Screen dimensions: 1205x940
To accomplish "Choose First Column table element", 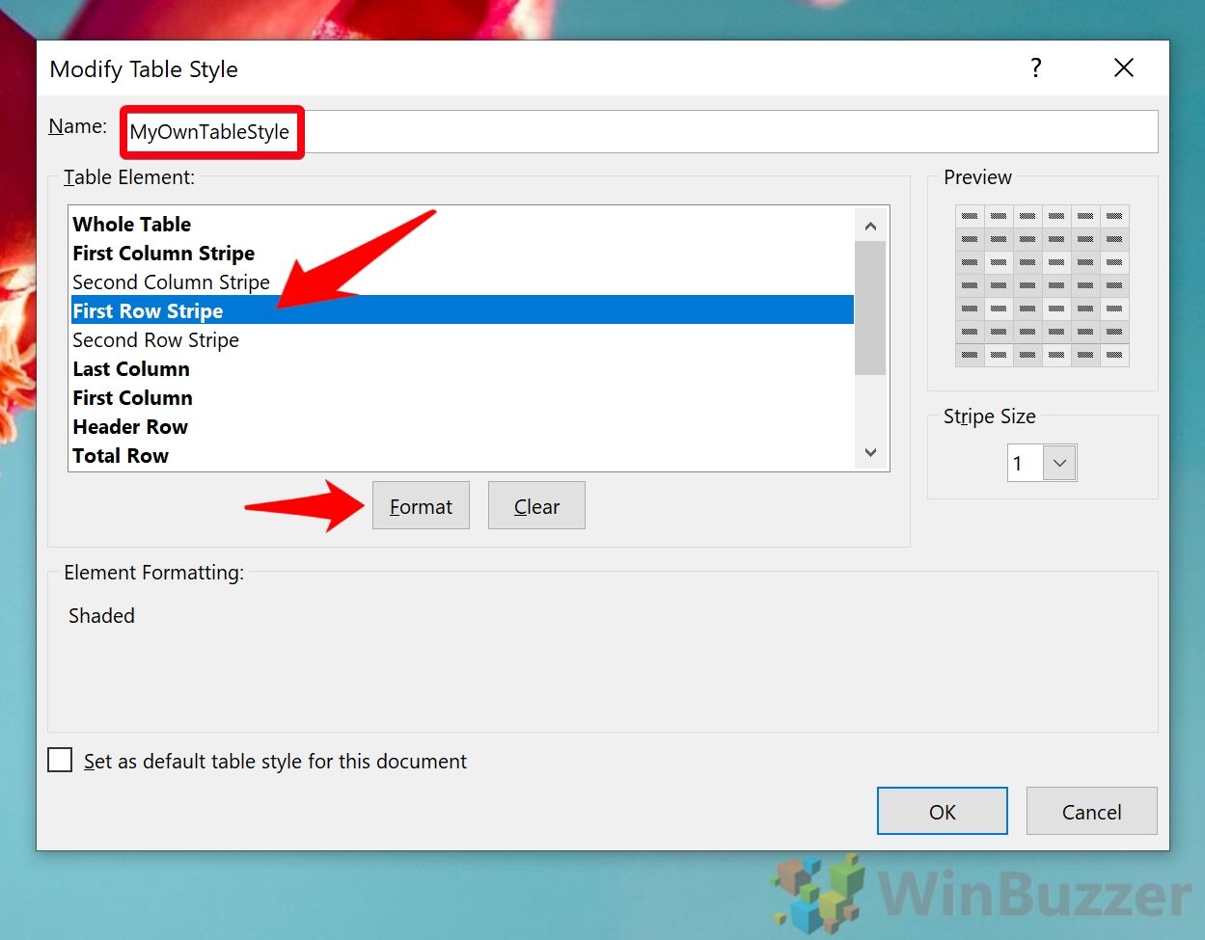I will pos(132,398).
